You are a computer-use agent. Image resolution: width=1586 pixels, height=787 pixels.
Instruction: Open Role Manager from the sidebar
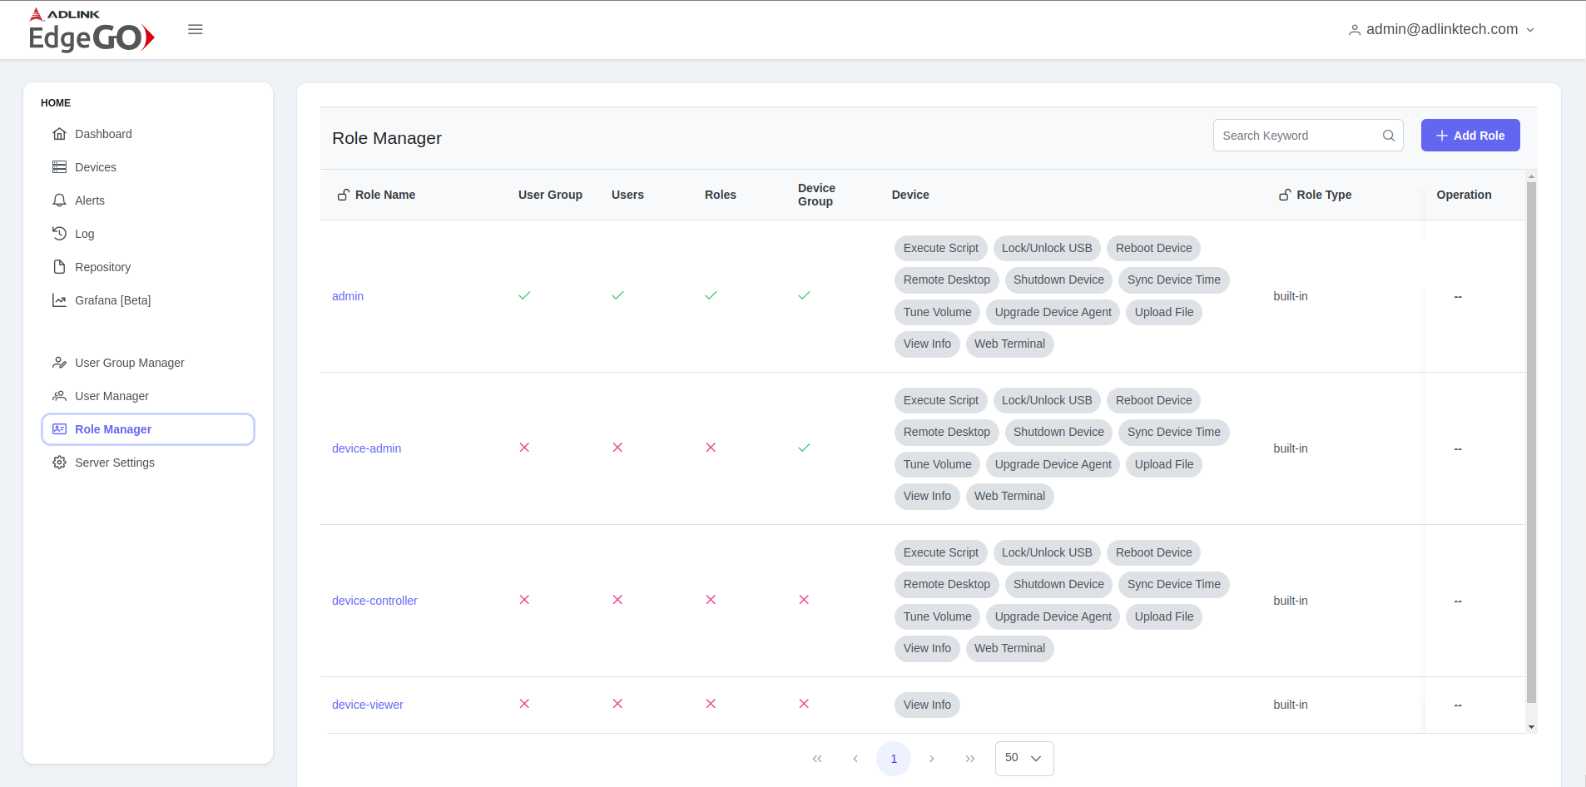point(114,428)
